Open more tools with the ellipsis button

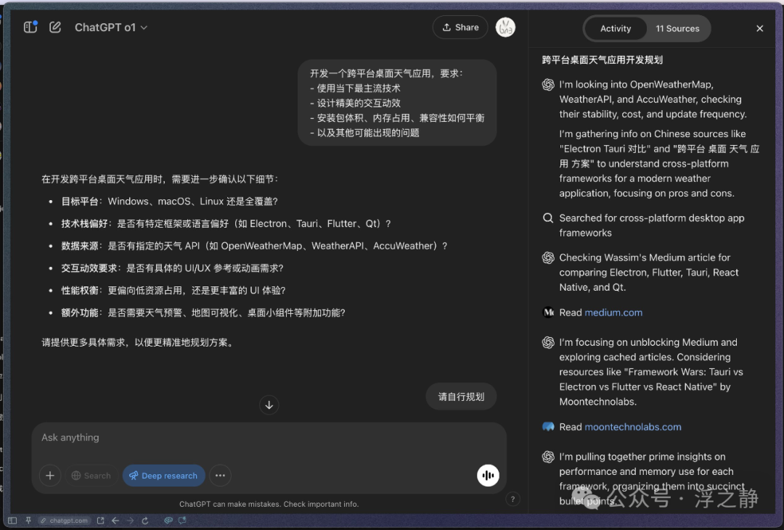[x=220, y=476]
